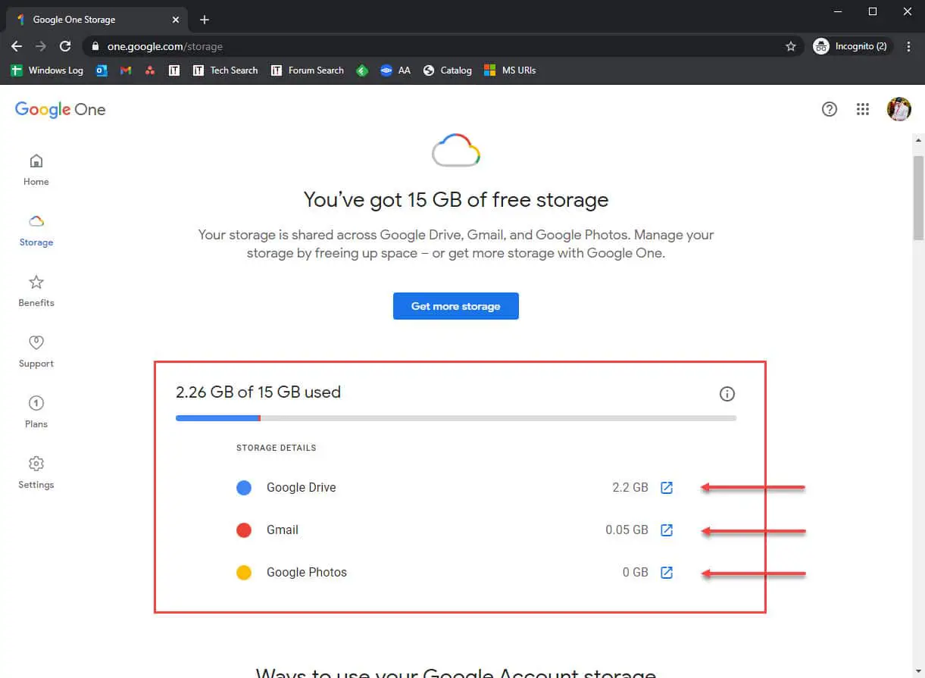Open Gmail storage external link icon
Viewport: 925px width, 678px height.
pos(667,530)
